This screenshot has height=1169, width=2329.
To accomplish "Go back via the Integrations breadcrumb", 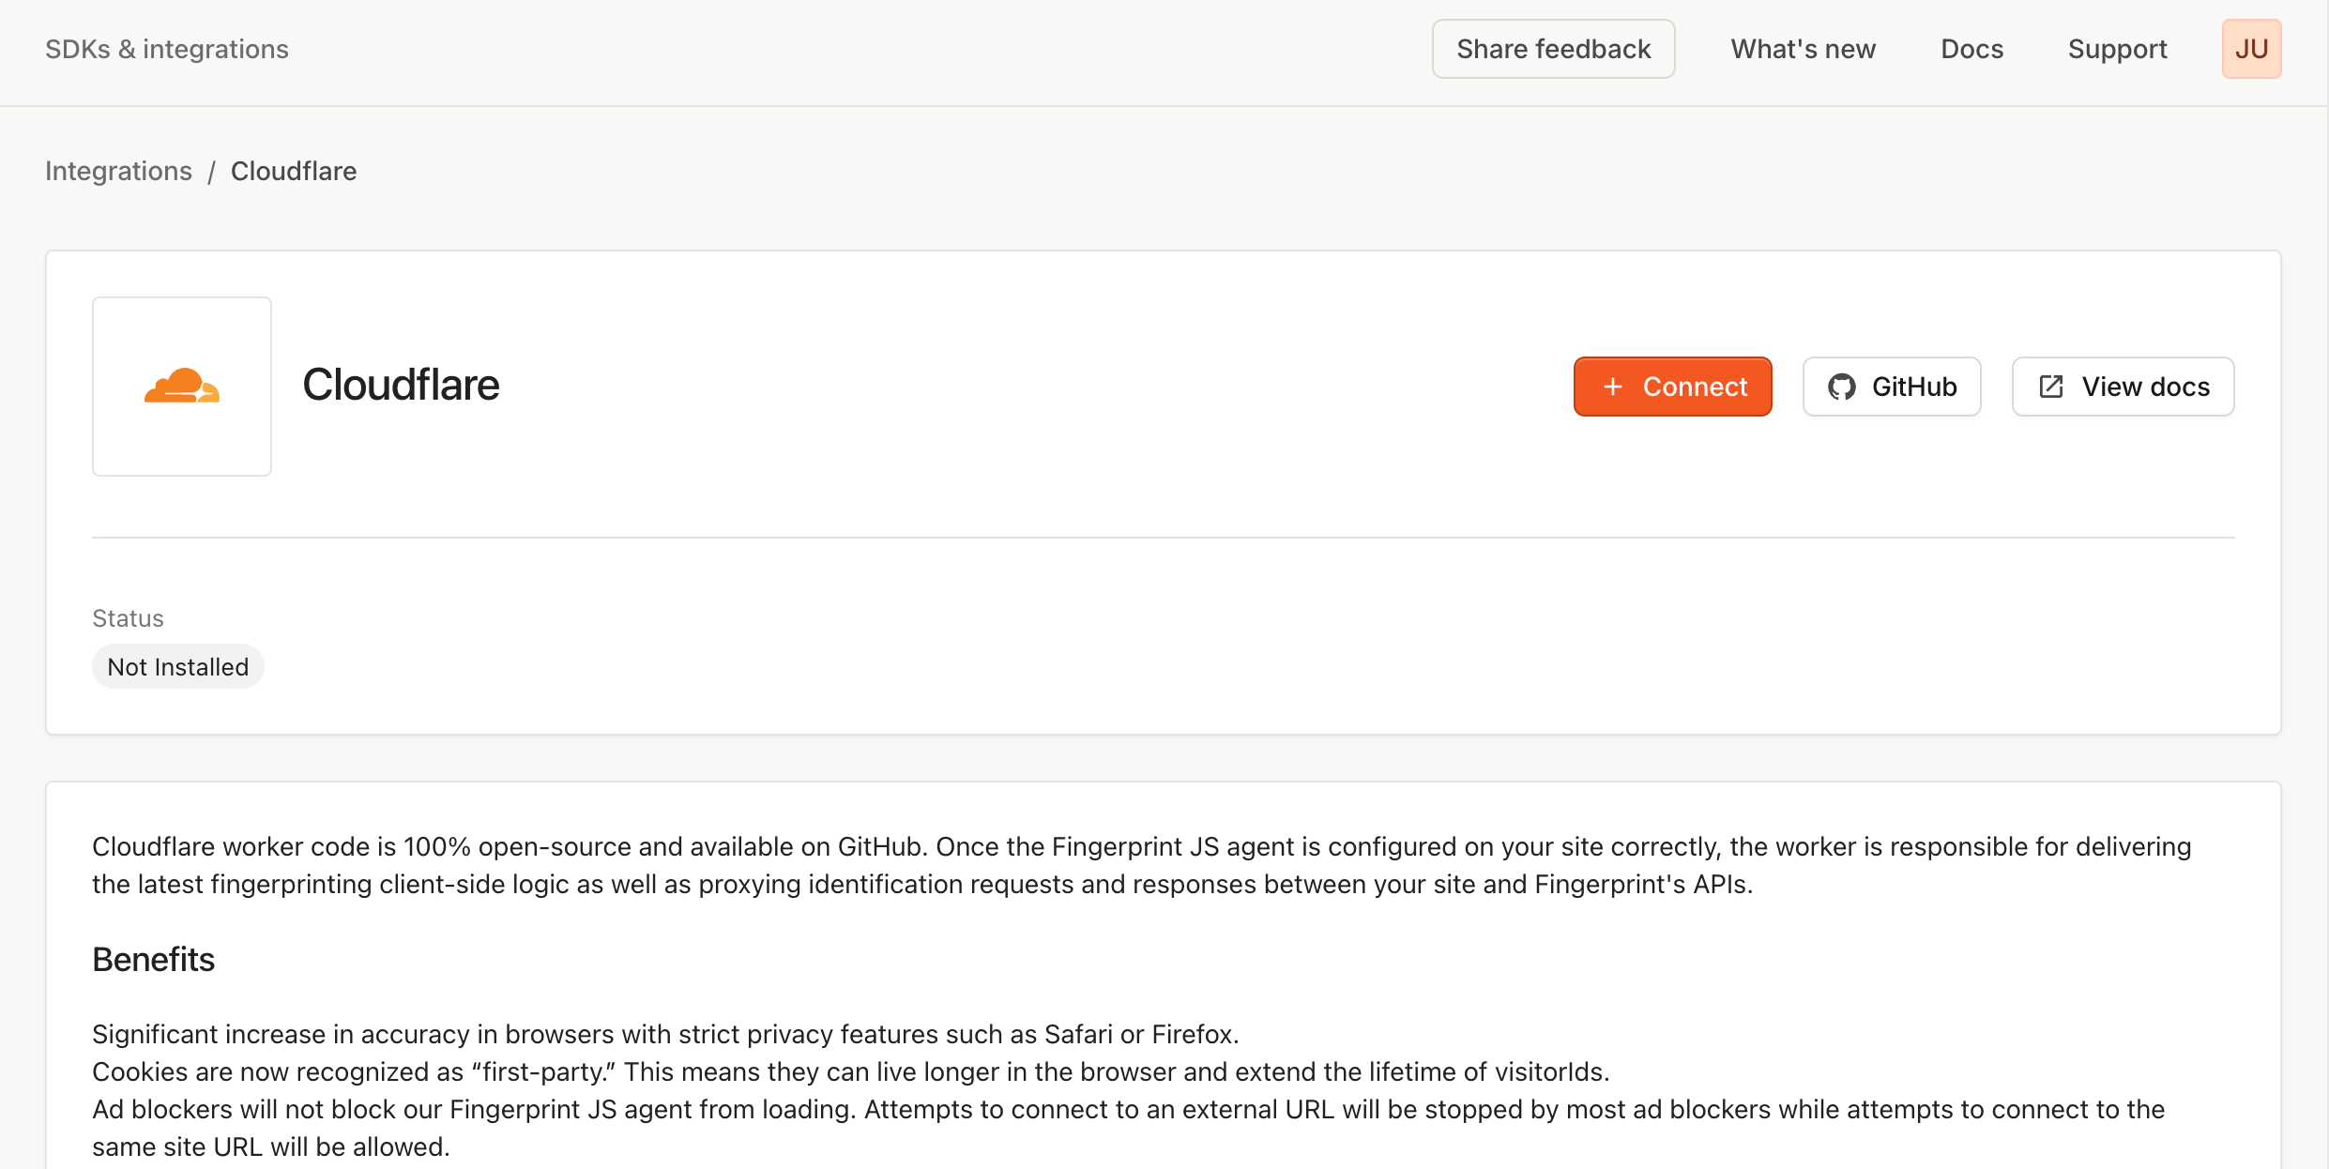I will pos(118,171).
